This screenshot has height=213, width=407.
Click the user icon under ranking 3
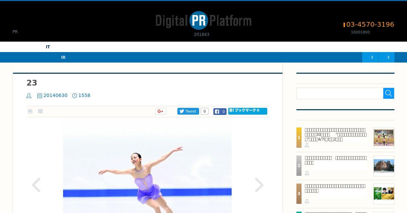[x=307, y=201]
